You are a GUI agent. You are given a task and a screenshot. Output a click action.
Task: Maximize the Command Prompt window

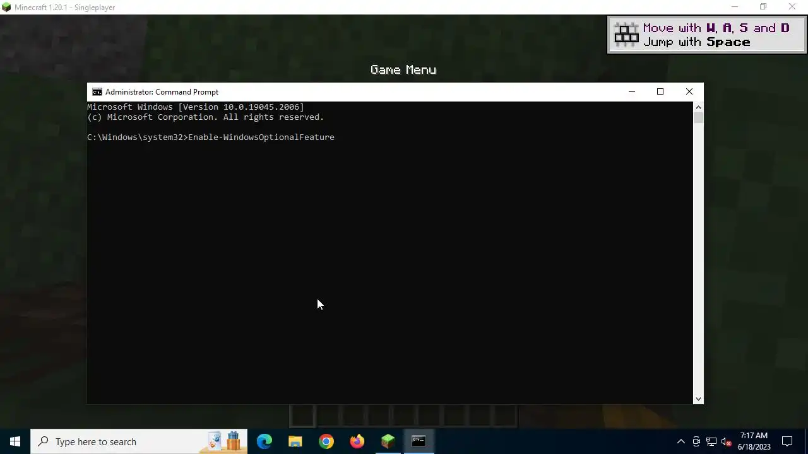[660, 92]
